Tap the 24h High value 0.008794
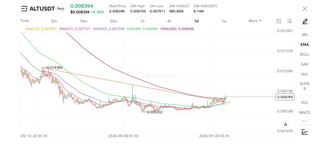Screen dimensions: 315x145 coord(138,12)
